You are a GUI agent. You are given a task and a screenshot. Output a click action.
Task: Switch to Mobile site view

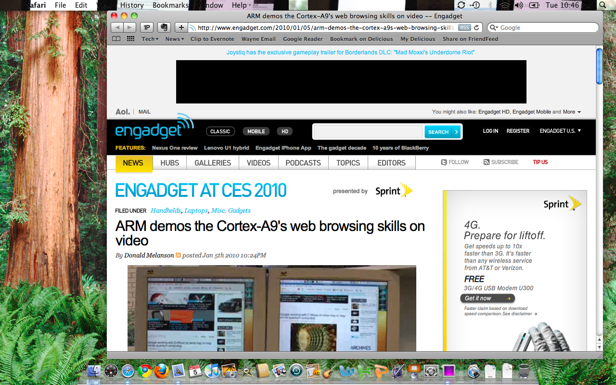tap(256, 131)
